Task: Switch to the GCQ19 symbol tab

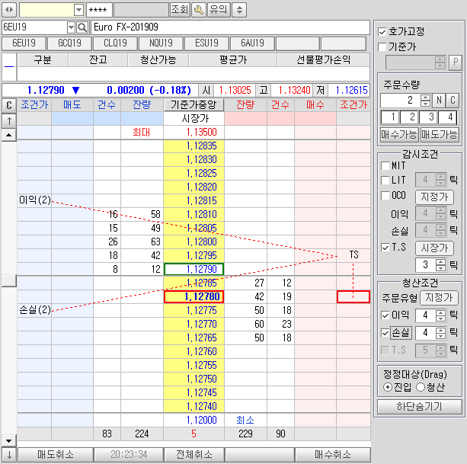Action: 69,43
